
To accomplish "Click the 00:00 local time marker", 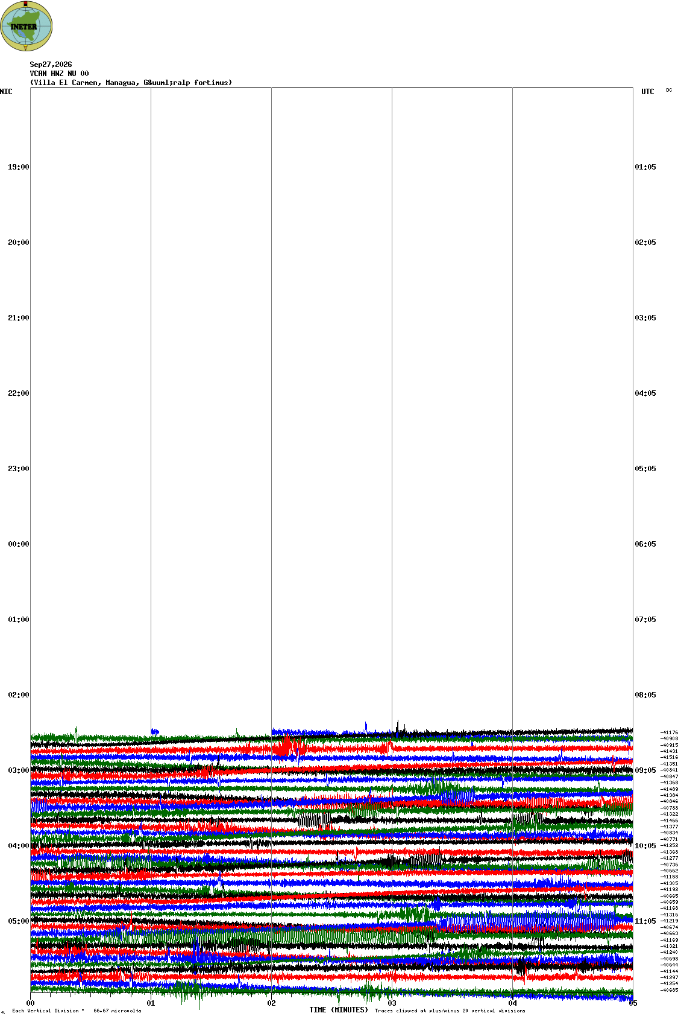I will coord(19,544).
